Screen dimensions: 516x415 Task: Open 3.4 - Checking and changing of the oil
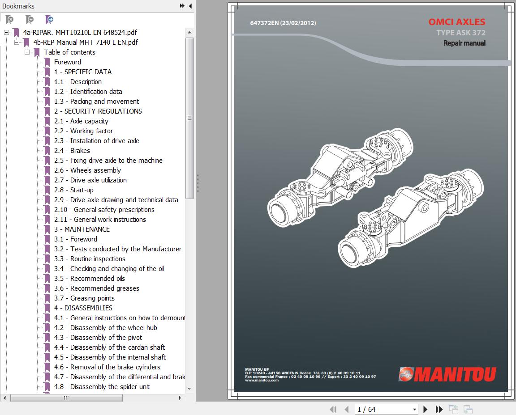(109, 269)
